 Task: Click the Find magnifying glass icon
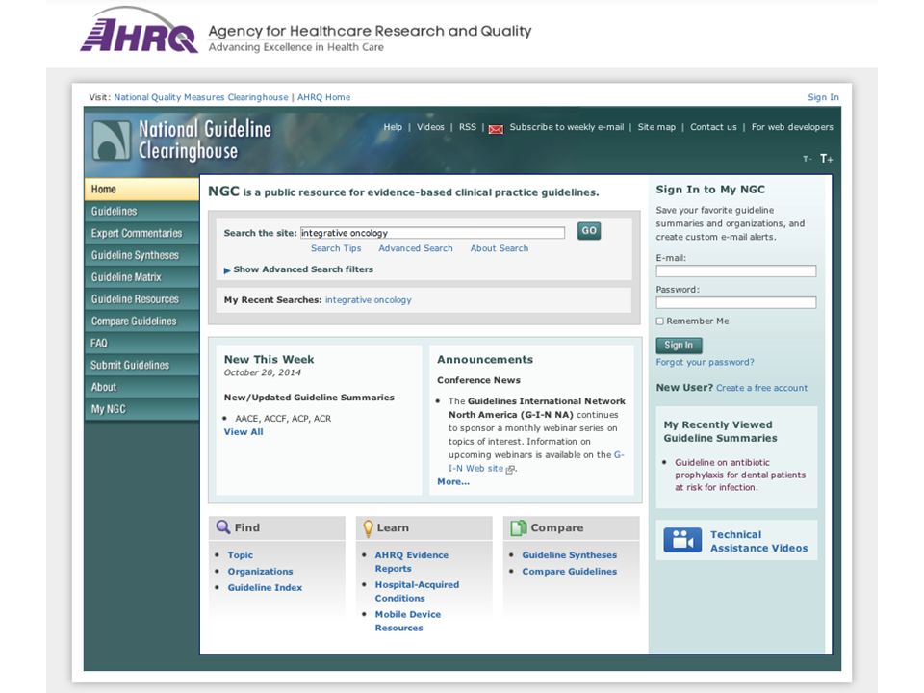[222, 526]
